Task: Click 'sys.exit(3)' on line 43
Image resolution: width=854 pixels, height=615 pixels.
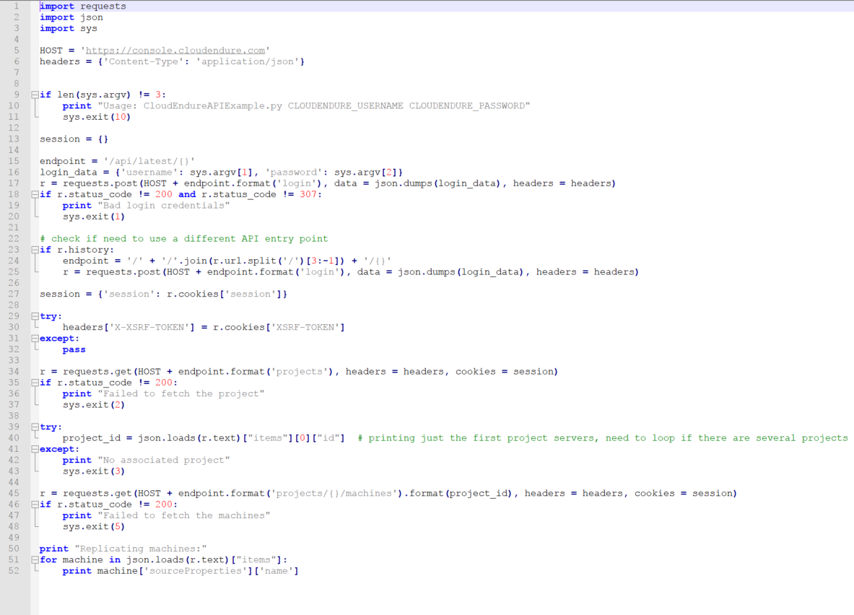Action: [x=94, y=471]
